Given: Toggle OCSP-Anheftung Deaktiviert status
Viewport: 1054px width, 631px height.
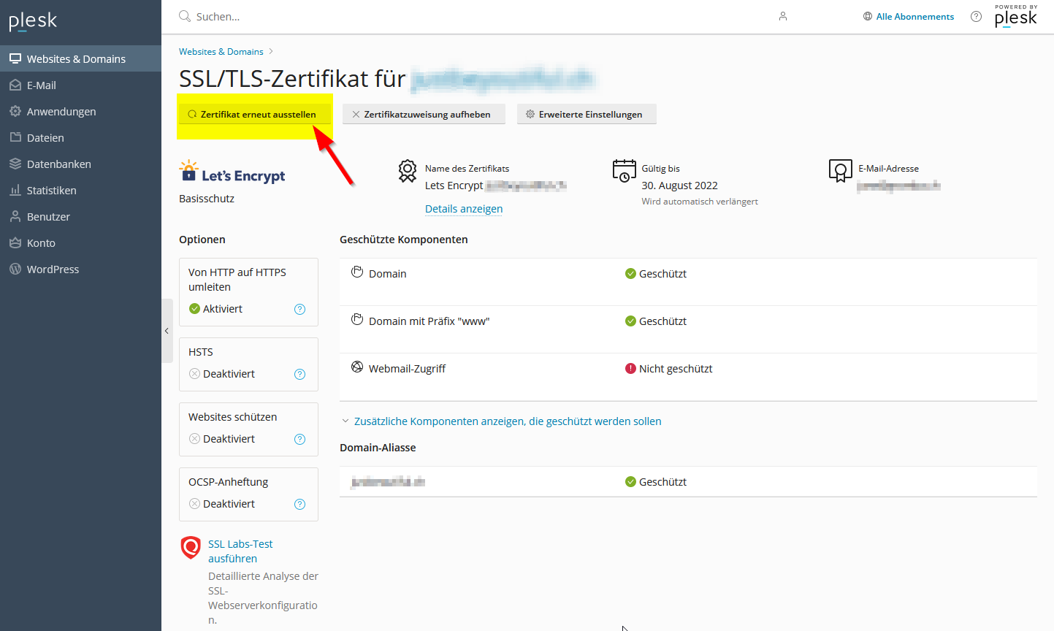Looking at the screenshot, I should coord(222,504).
